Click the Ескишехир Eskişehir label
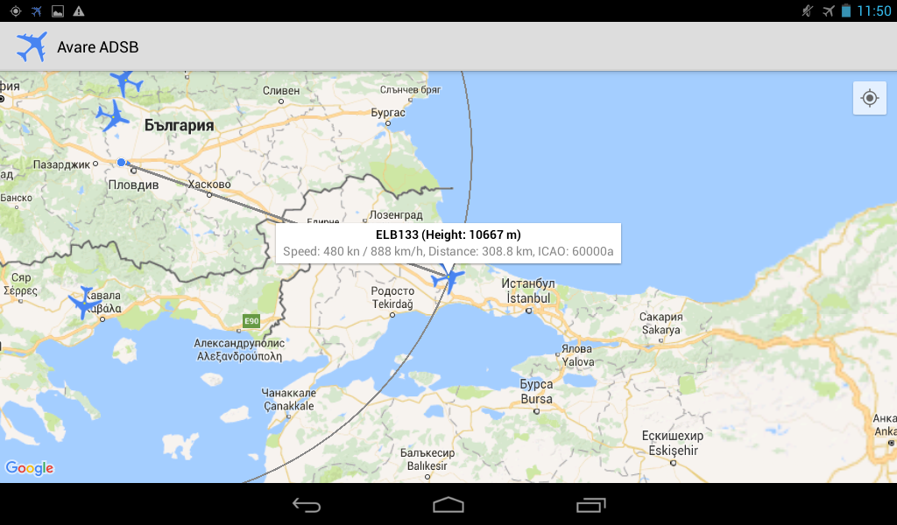The image size is (897, 525). click(x=673, y=444)
